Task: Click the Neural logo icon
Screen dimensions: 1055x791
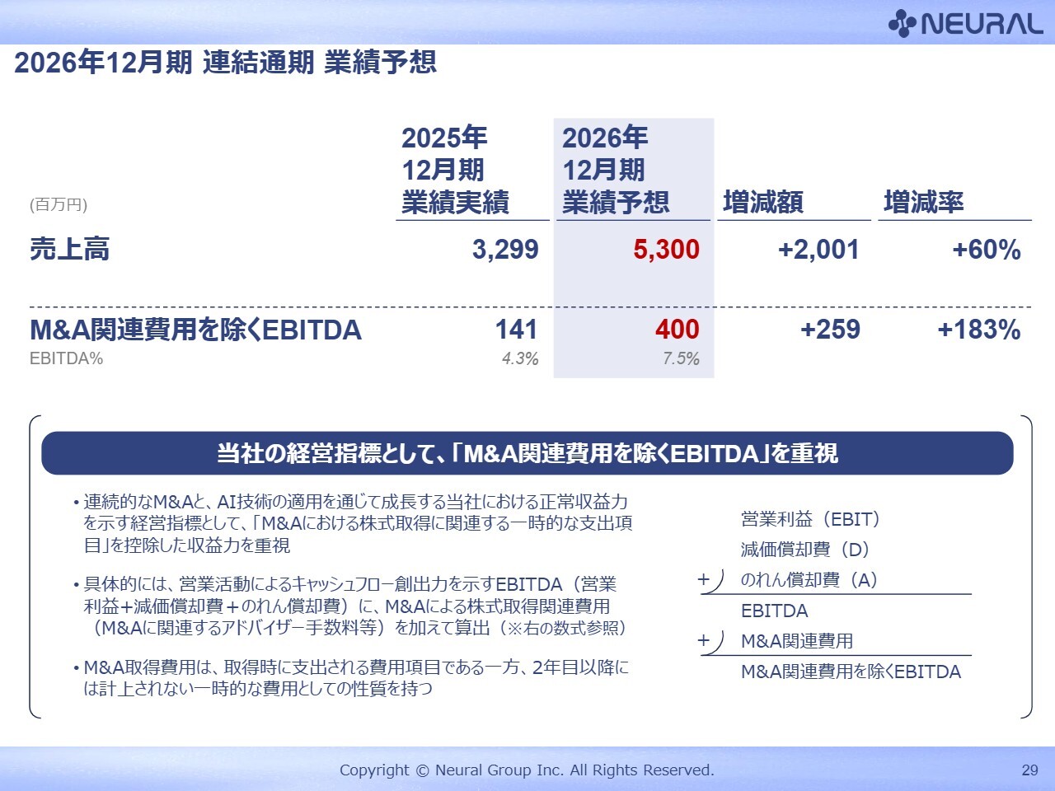Action: [x=902, y=23]
